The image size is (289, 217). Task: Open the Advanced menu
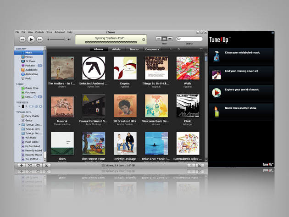coord(60,32)
